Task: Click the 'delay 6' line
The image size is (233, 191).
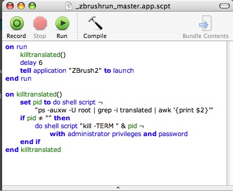Action: coord(31,63)
